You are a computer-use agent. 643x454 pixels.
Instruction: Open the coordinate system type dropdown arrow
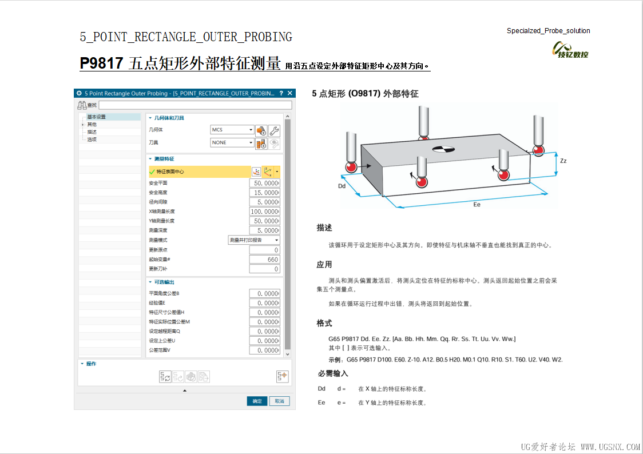[x=277, y=172]
